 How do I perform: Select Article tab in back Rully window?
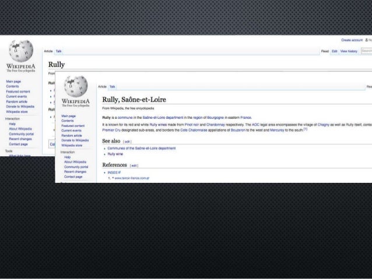tap(48, 51)
